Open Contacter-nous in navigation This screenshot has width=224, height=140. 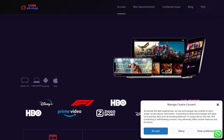click(171, 7)
